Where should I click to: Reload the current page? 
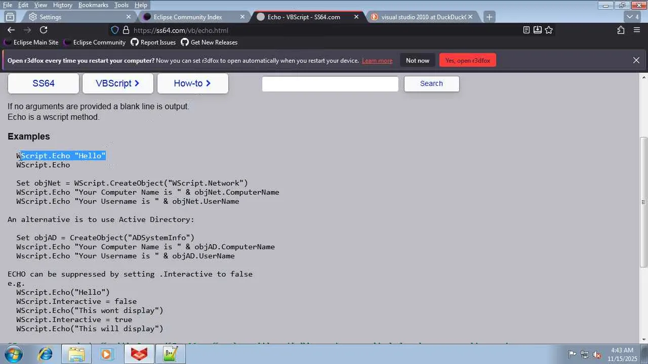tap(44, 30)
